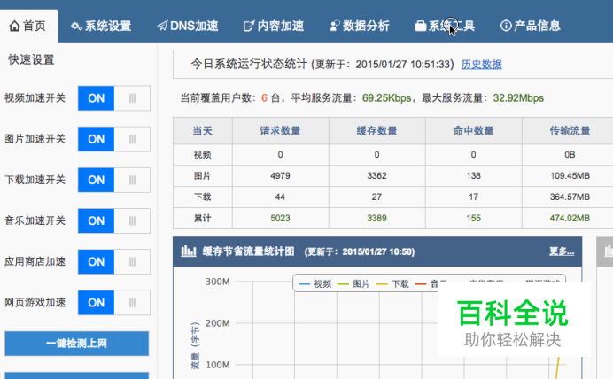Viewport: 613px width, 379px height.
Task: Open the DNS加速 menu
Action: click(188, 27)
